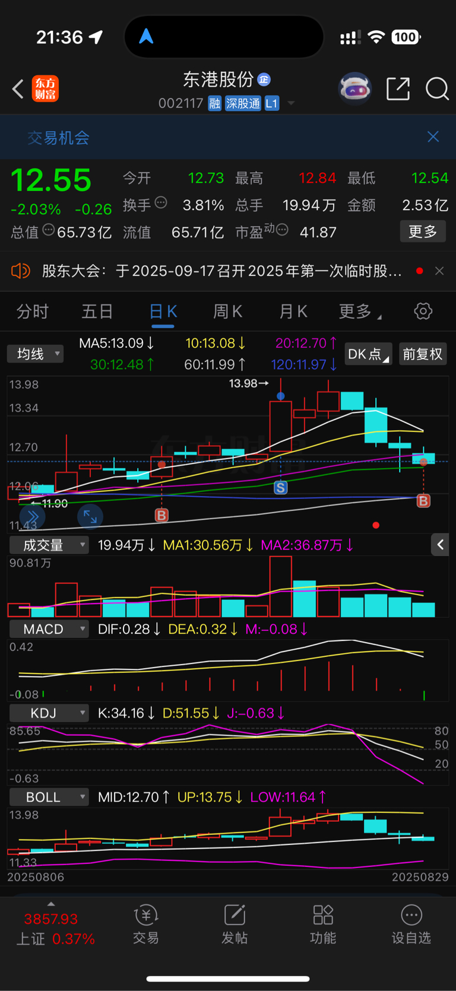Viewport: 456px width, 991px height.
Task: Open the 发帖 post icon
Action: (235, 925)
